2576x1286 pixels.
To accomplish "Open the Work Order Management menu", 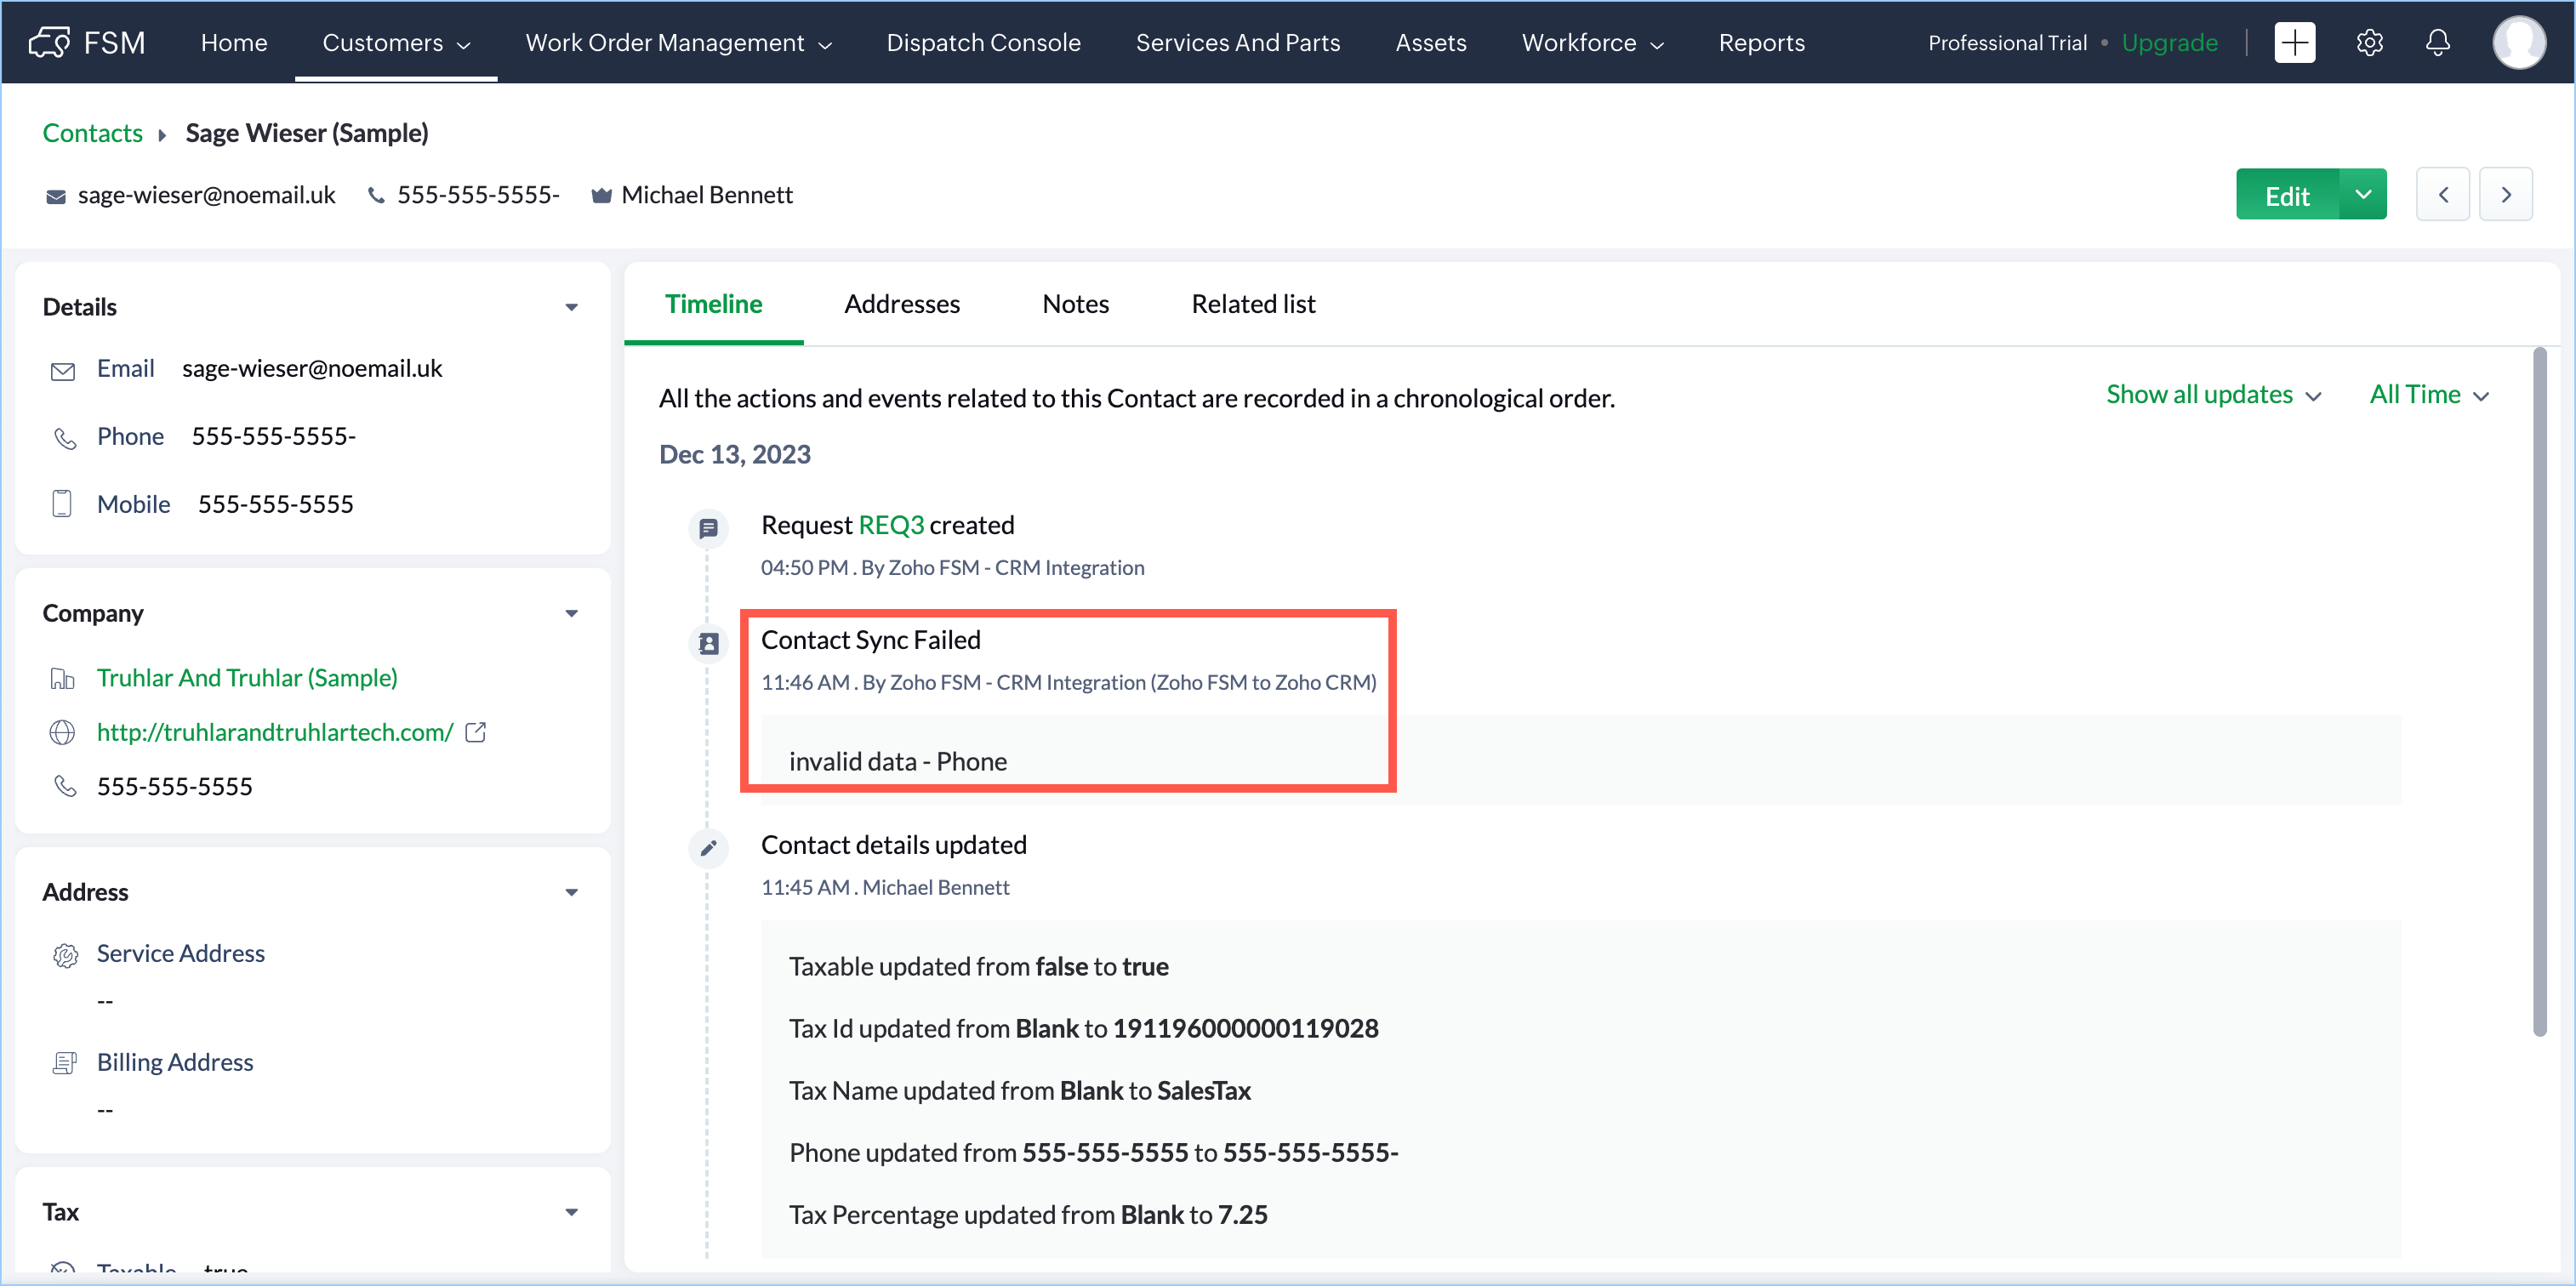I will (x=678, y=43).
